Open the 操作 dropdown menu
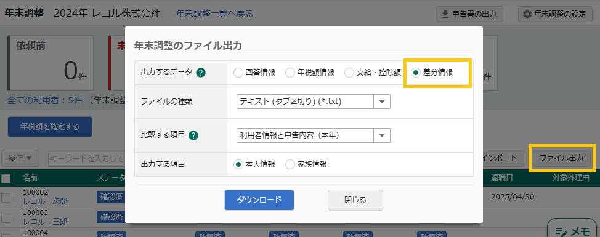Screen dimensions: 600x237 click(21, 158)
